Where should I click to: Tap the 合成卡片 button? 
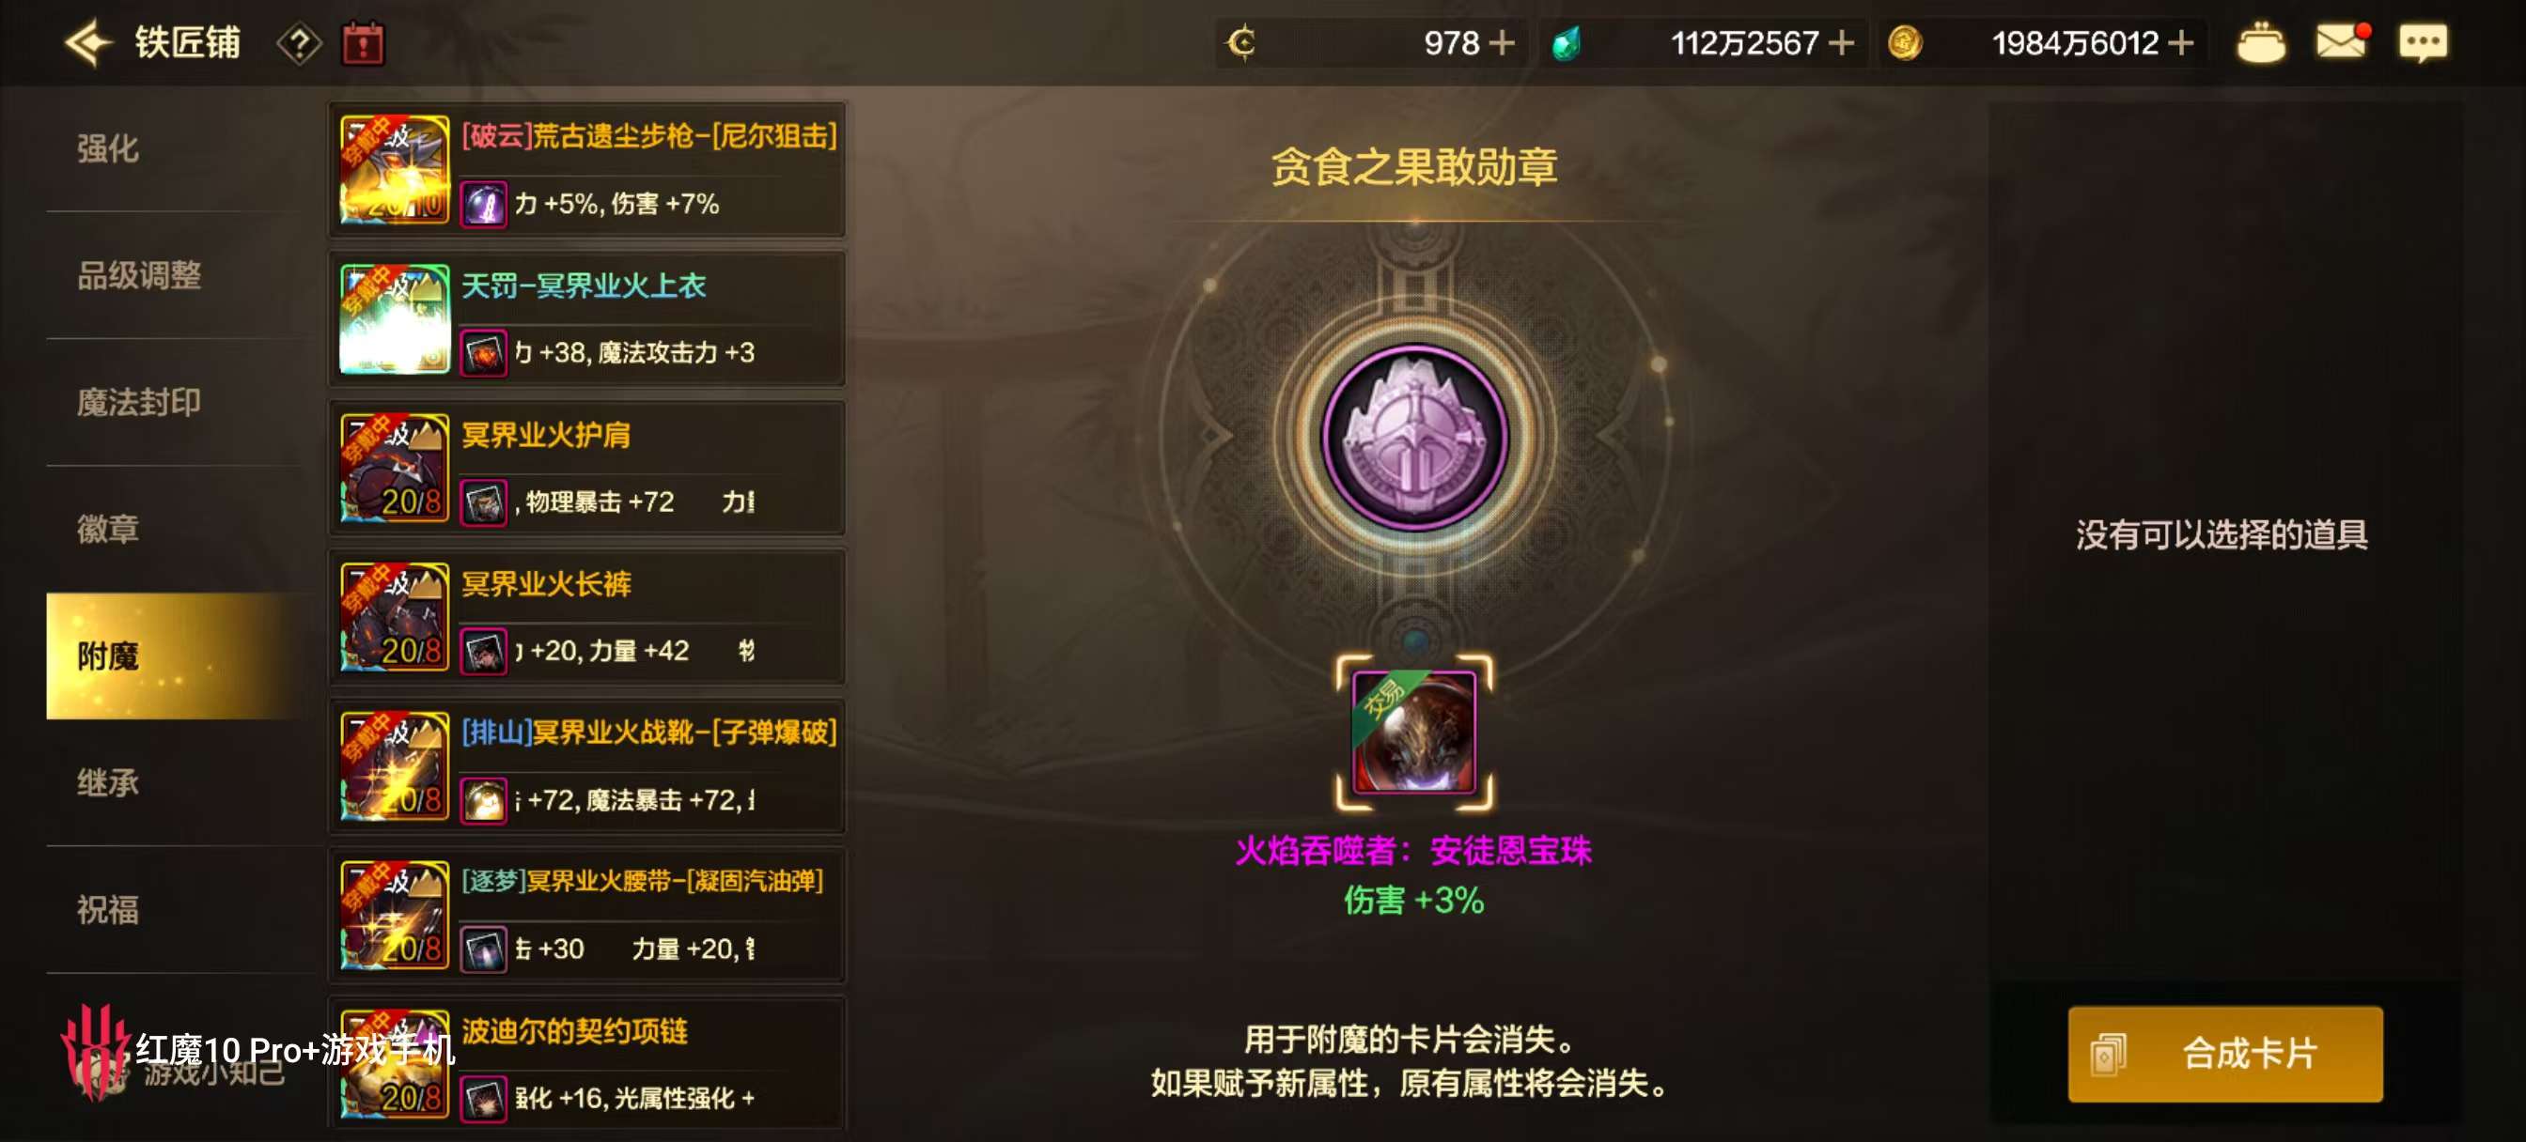[x=2226, y=1054]
